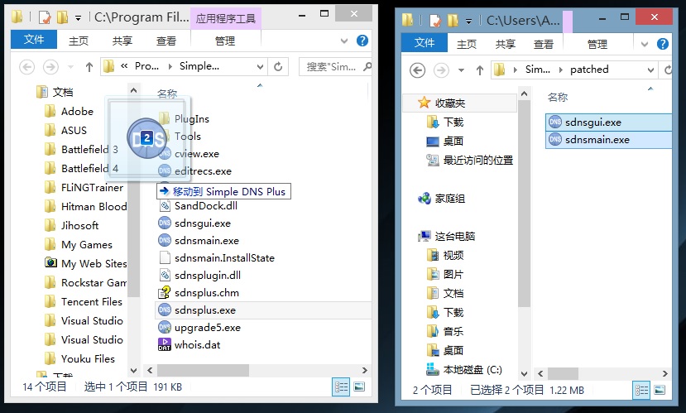The width and height of the screenshot is (686, 413).
Task: Expand the ribbon in left window
Action: [x=344, y=41]
